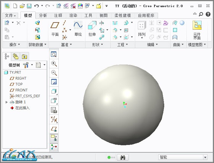Viewport: 214px width, 163px height.
Task: Open the 智能 selection filter dropdown
Action: [205, 157]
